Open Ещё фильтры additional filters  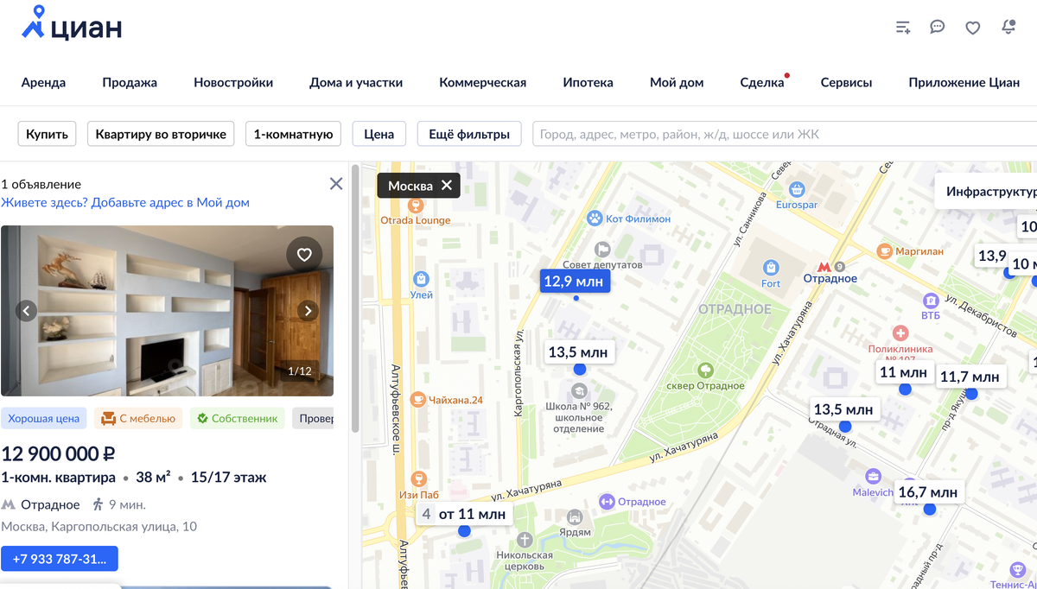[470, 134]
